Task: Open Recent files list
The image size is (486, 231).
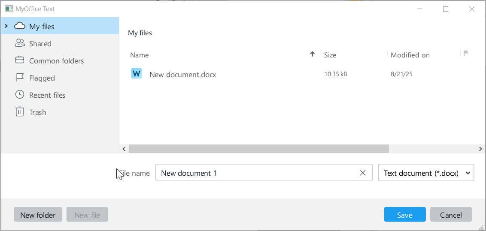Action: click(60, 95)
